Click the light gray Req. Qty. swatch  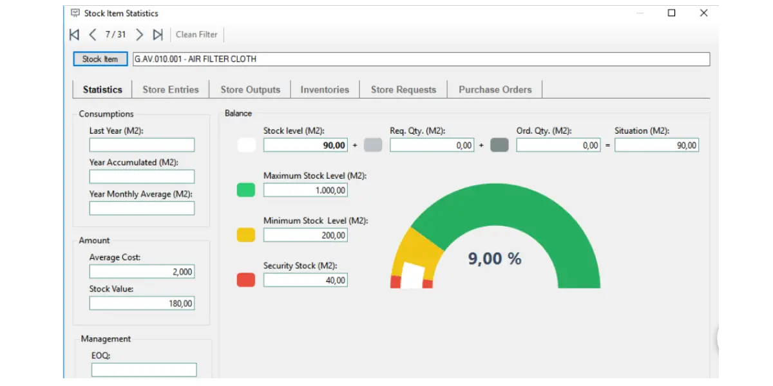point(373,145)
